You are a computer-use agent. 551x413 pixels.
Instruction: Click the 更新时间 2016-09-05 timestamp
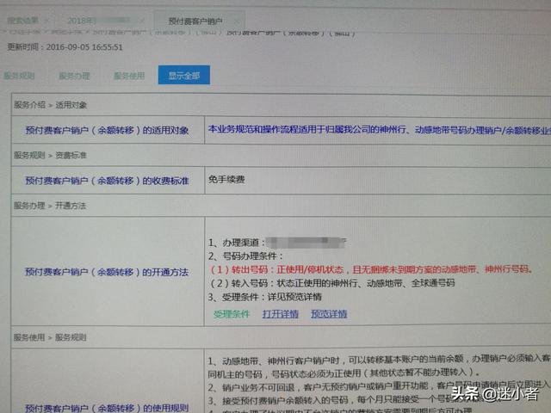[65, 47]
